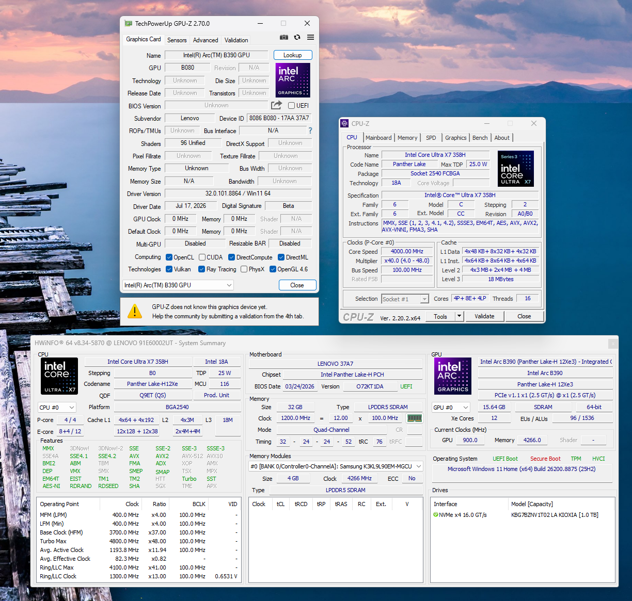Click the Windows 11 Home build text
Image resolution: width=632 pixels, height=601 pixels.
coord(522,469)
